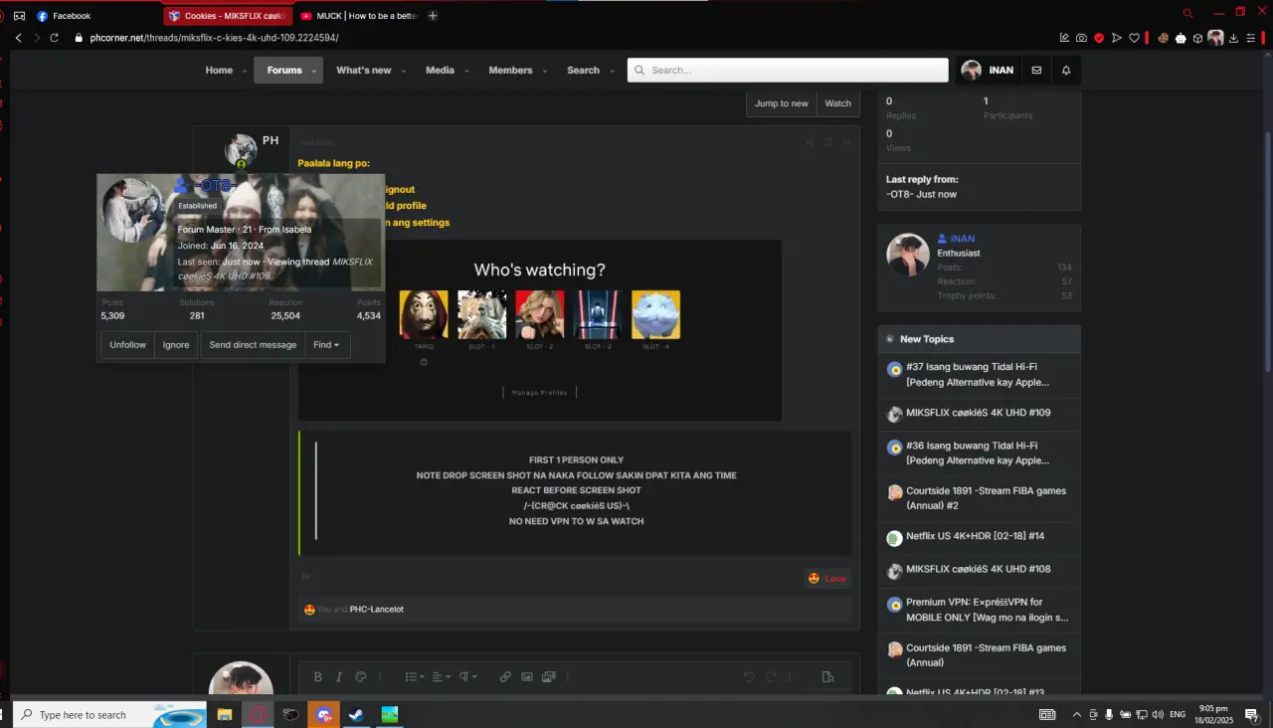This screenshot has height=728, width=1273.
Task: Click the red shield ad-blocker icon
Action: 1099,38
